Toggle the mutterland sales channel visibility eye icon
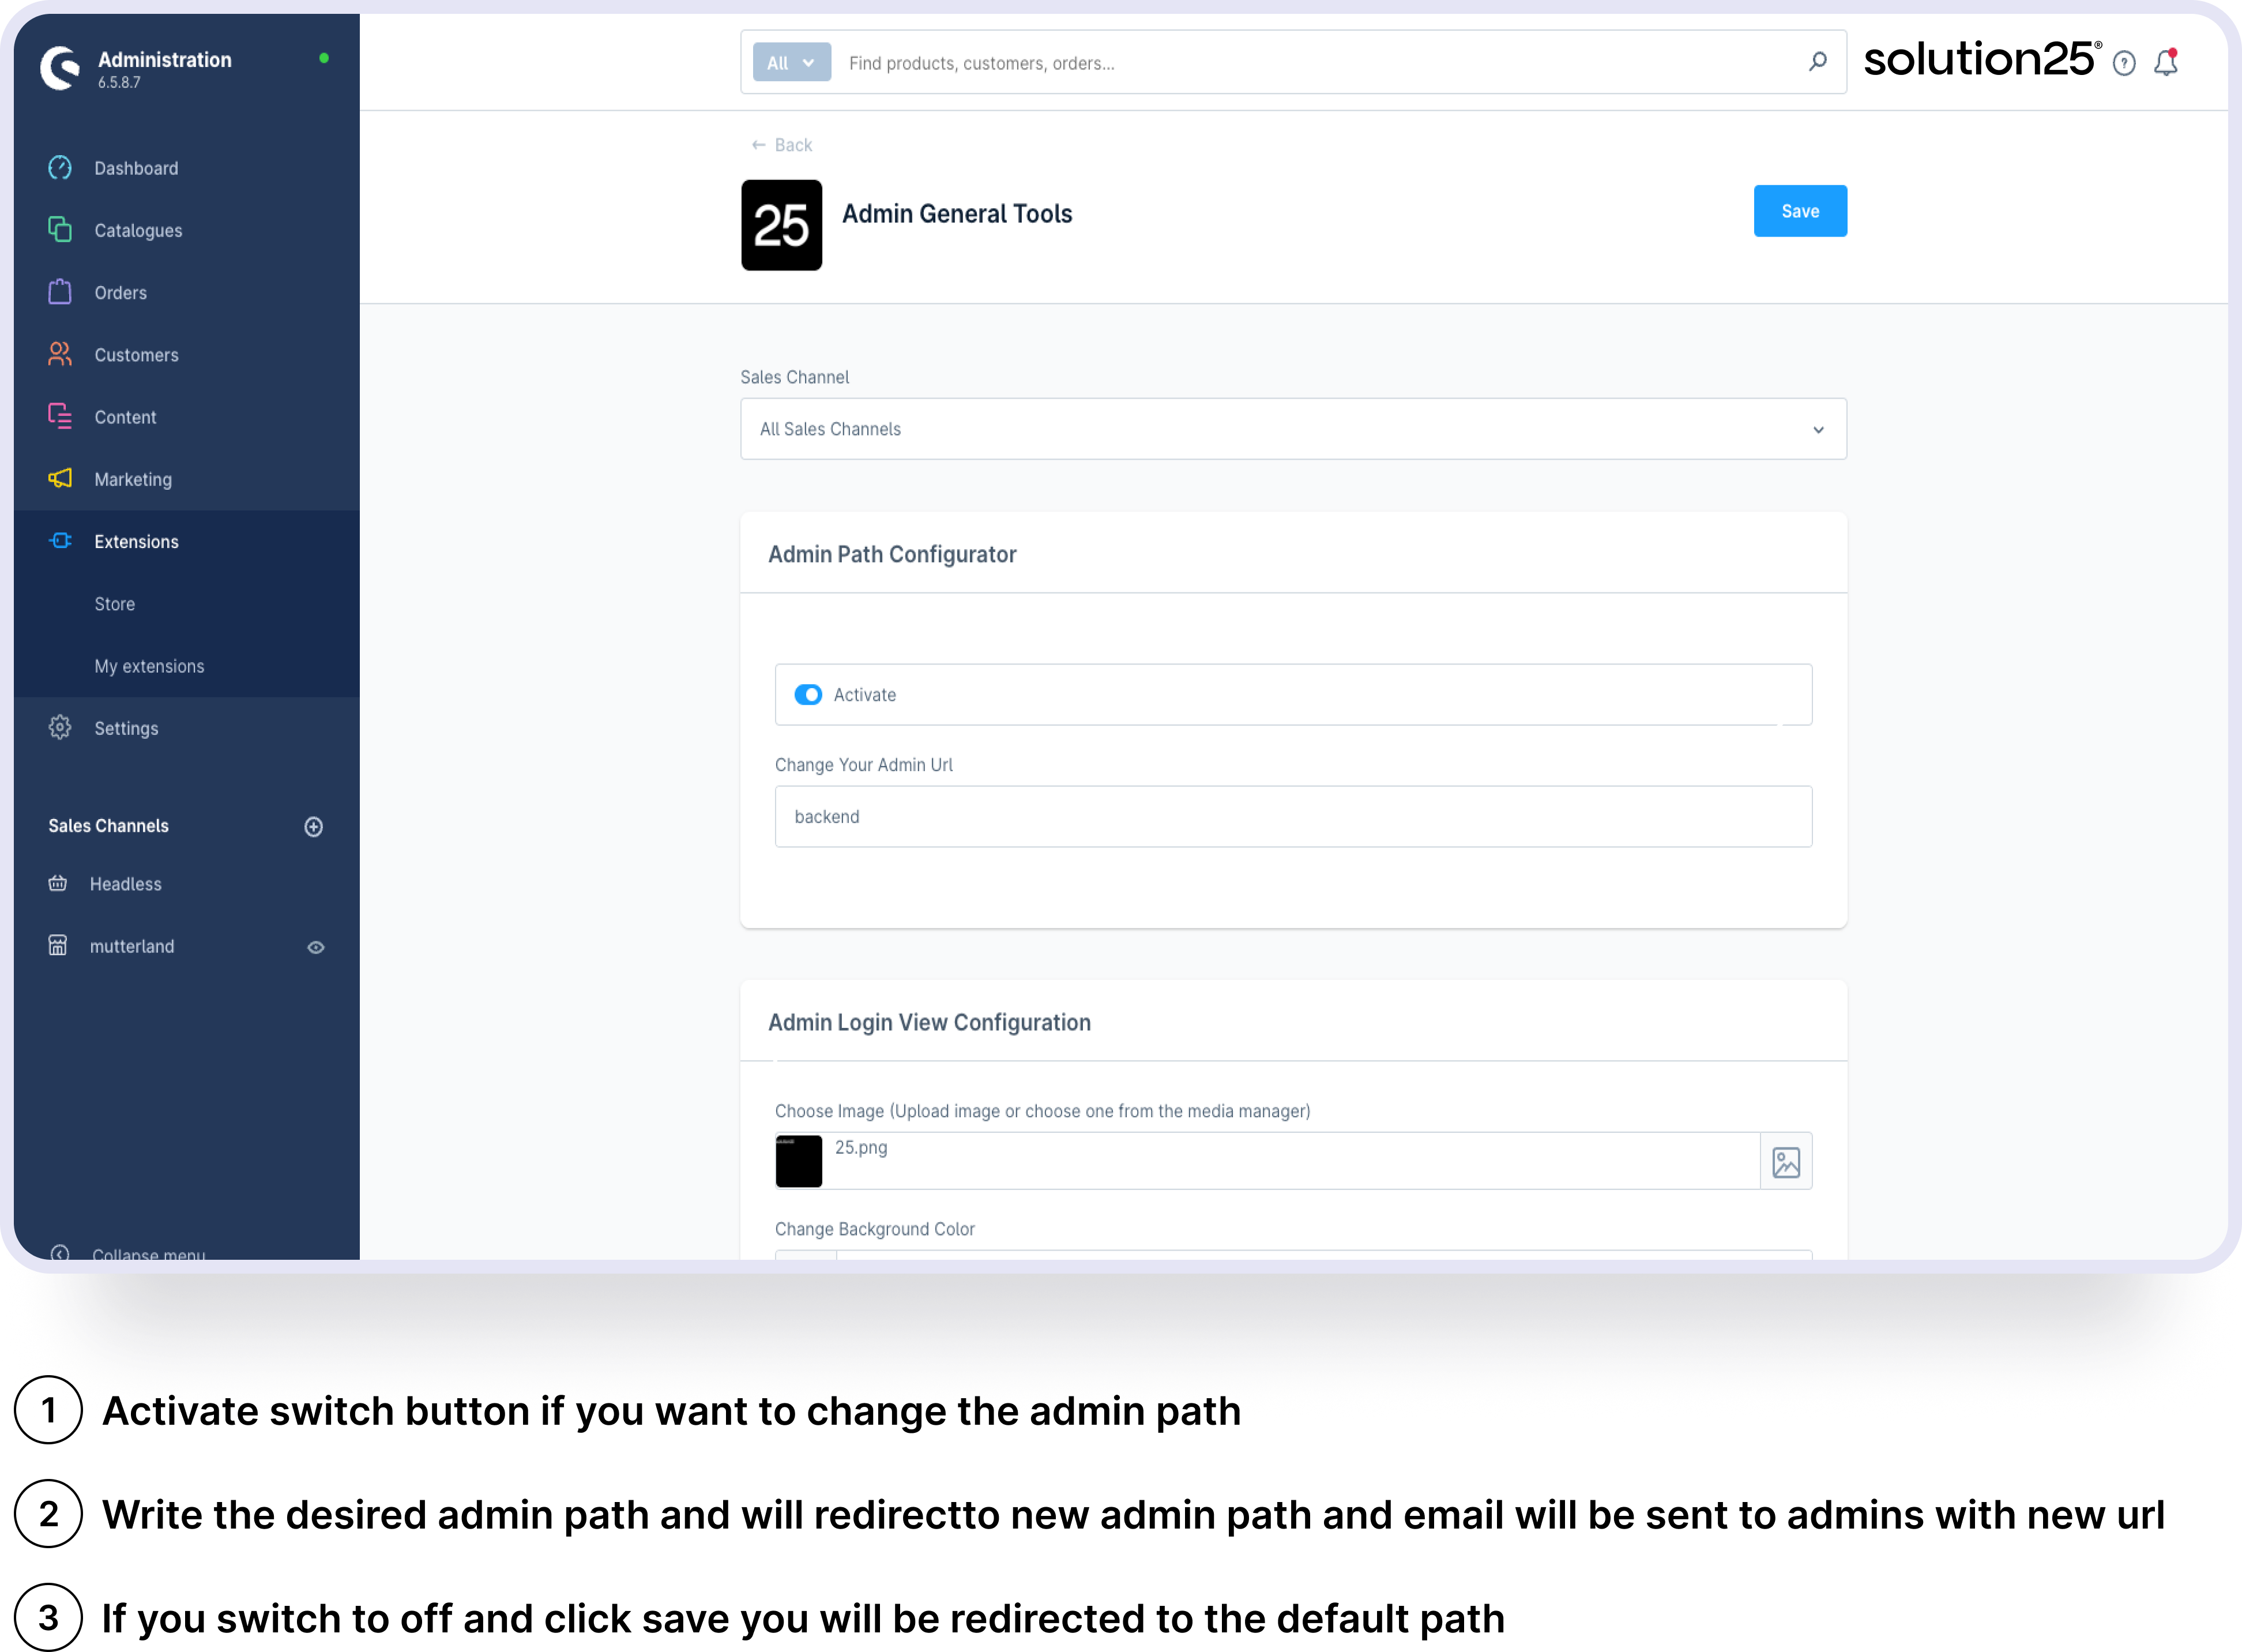Viewport: 2242px width, 1652px height. click(x=315, y=947)
